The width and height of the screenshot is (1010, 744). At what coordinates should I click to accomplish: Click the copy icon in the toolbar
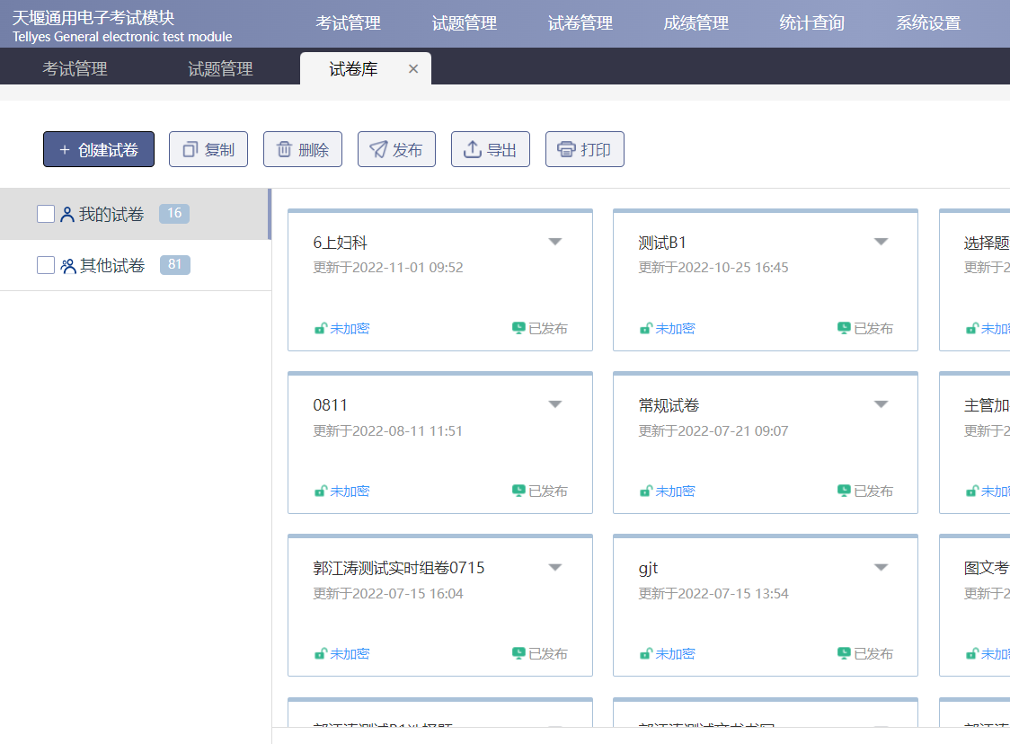pyautogui.click(x=190, y=150)
